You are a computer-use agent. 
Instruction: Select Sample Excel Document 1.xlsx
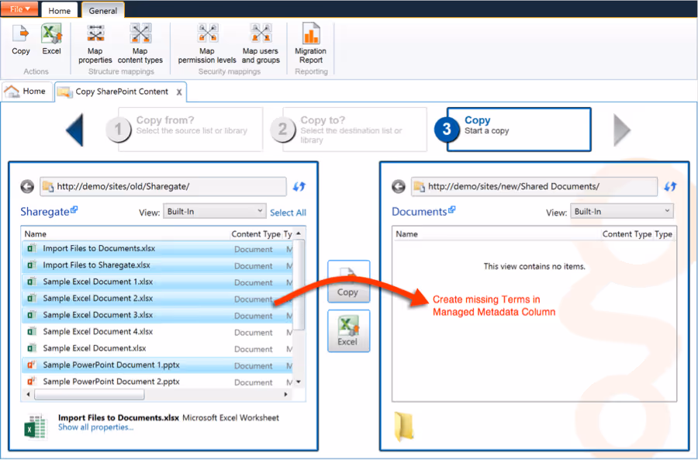[x=157, y=282]
